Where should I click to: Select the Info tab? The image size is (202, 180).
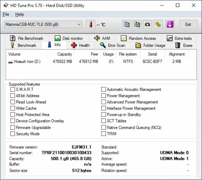[54, 45]
